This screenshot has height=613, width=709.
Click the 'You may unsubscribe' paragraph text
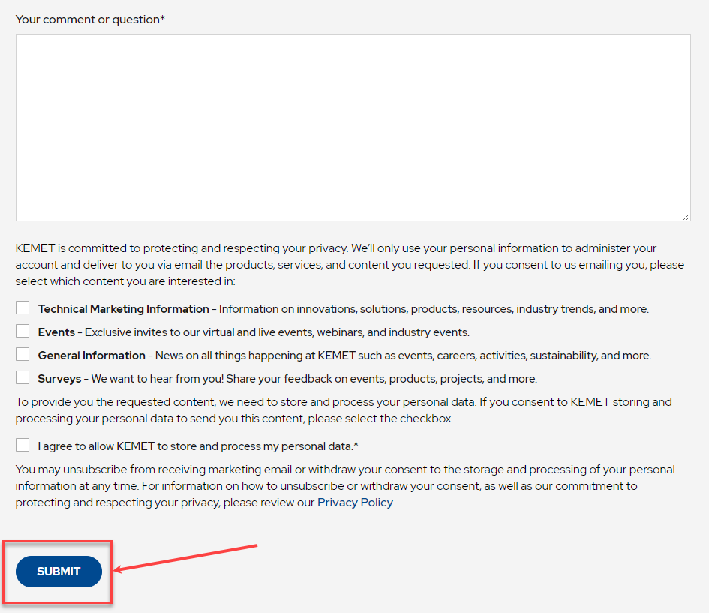coord(345,486)
